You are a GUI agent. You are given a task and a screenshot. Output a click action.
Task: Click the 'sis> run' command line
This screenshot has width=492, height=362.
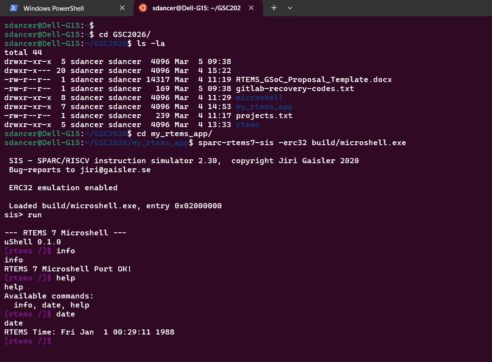point(23,215)
